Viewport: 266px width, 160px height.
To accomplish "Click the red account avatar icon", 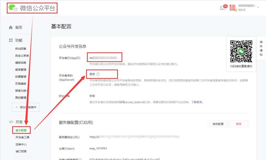I will pos(233,8).
